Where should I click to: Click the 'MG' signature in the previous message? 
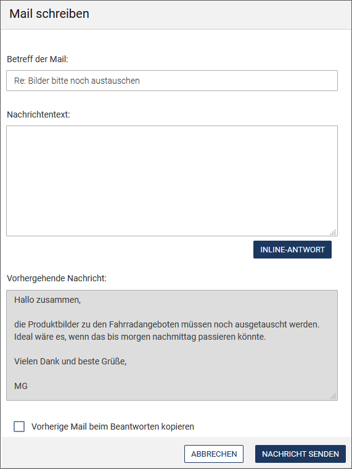(21, 386)
